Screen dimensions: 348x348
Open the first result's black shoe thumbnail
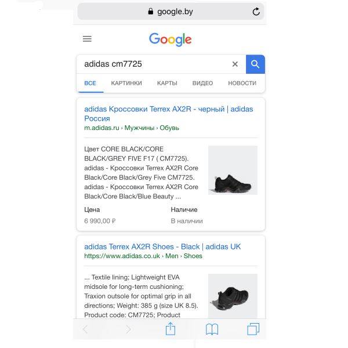[x=233, y=170]
